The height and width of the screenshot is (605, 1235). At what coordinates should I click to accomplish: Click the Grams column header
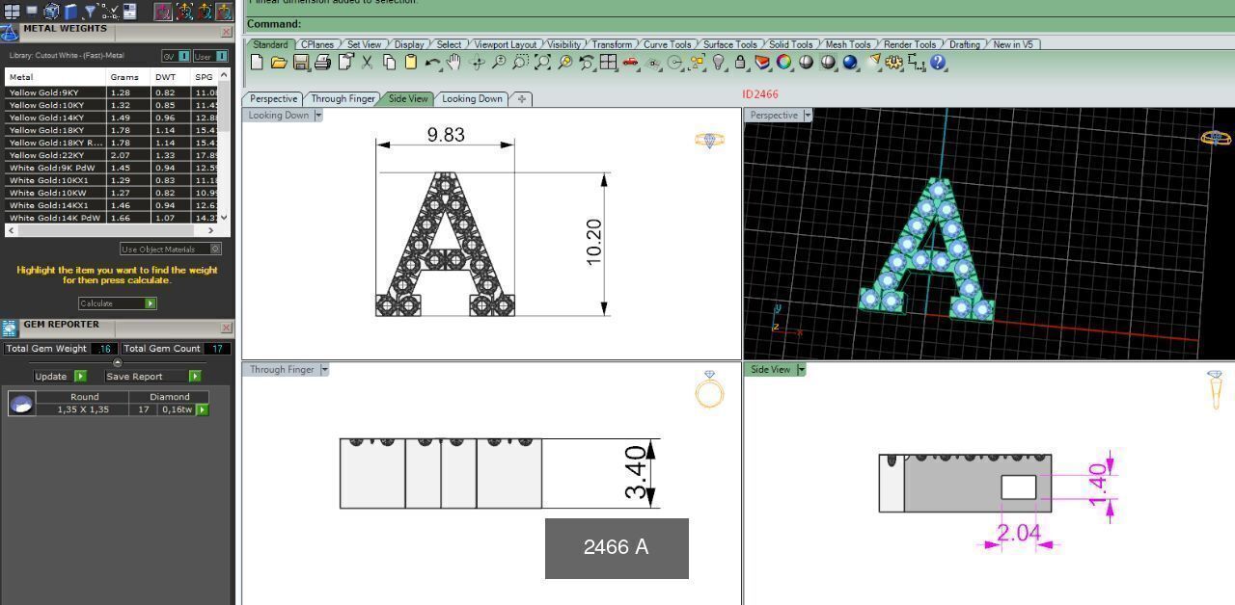point(128,77)
